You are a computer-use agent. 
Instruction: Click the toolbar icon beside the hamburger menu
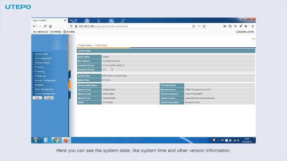pyautogui.click(x=246, y=26)
